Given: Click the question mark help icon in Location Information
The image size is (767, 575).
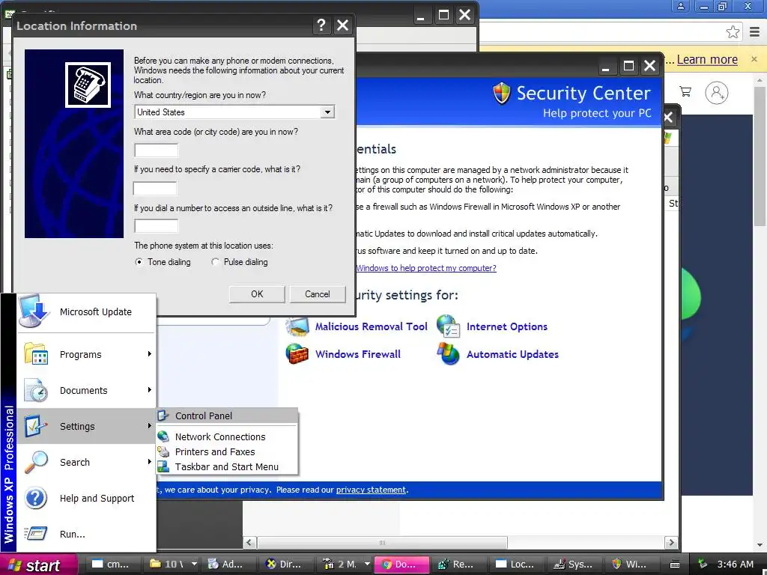Looking at the screenshot, I should [x=321, y=25].
